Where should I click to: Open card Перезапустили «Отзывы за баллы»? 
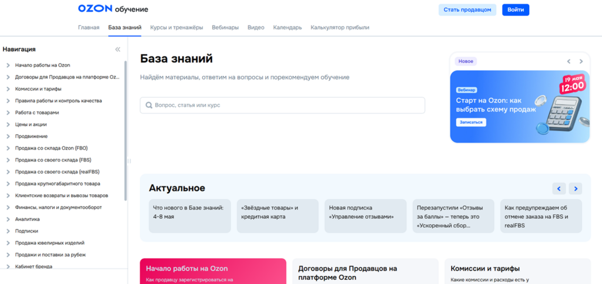coord(453,216)
